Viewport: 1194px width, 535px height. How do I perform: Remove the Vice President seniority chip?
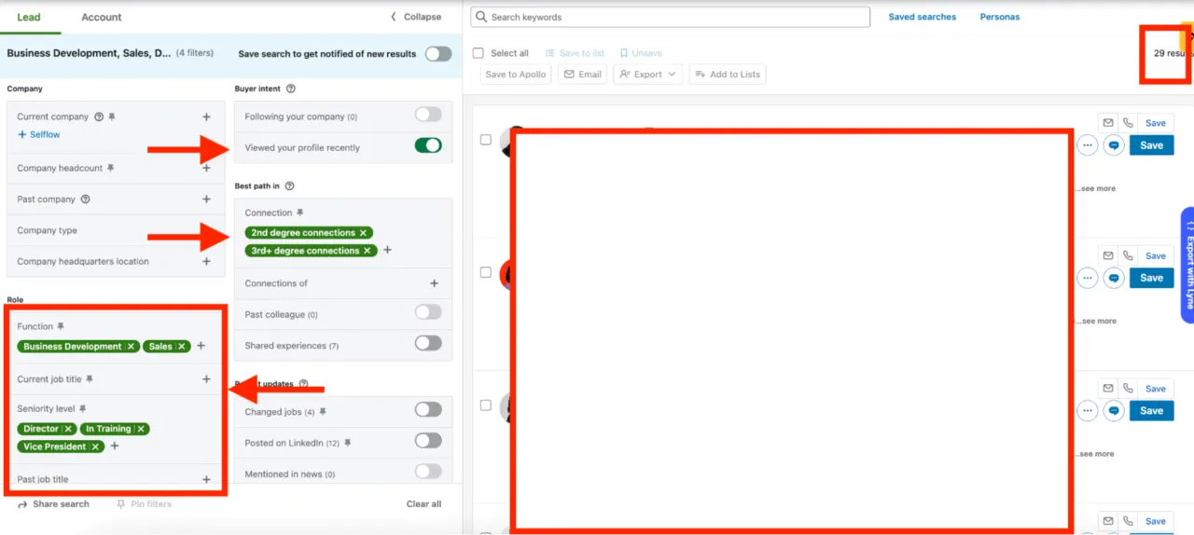tap(96, 446)
